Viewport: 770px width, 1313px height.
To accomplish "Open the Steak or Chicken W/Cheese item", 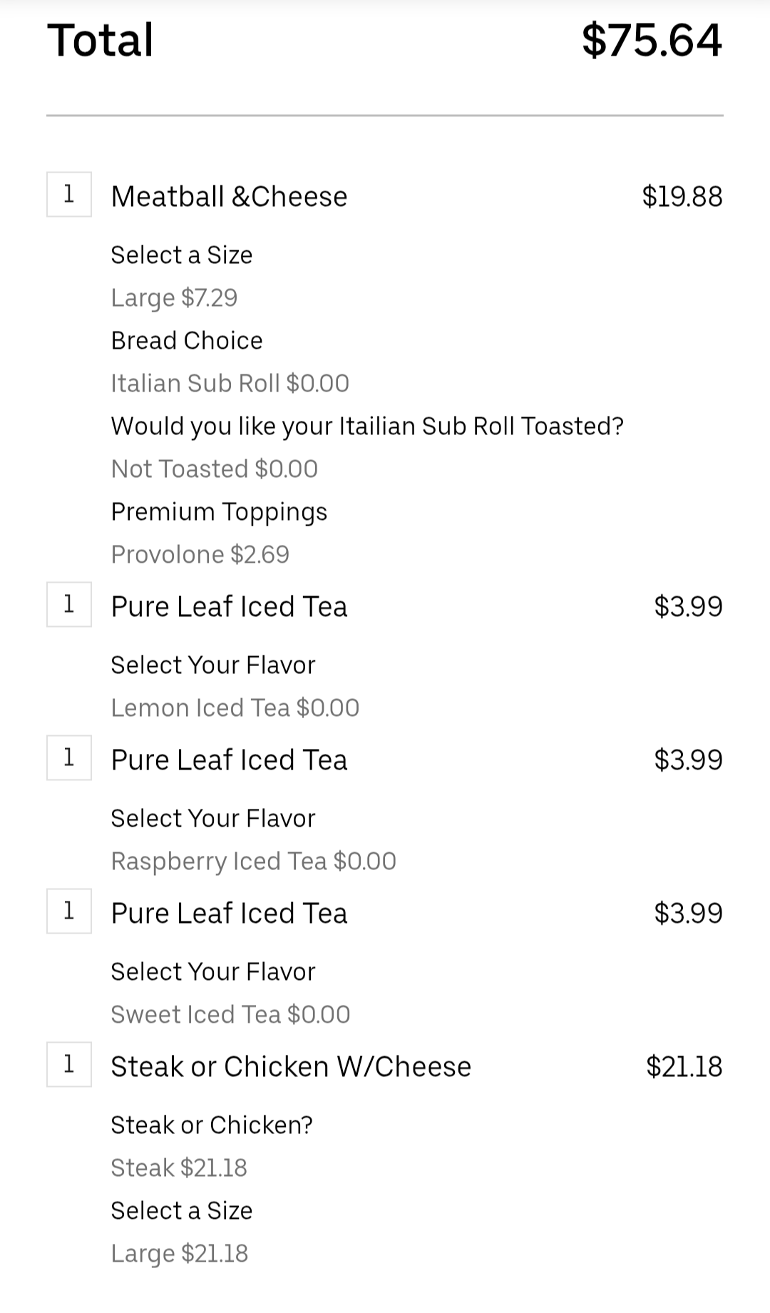I will (x=291, y=1066).
